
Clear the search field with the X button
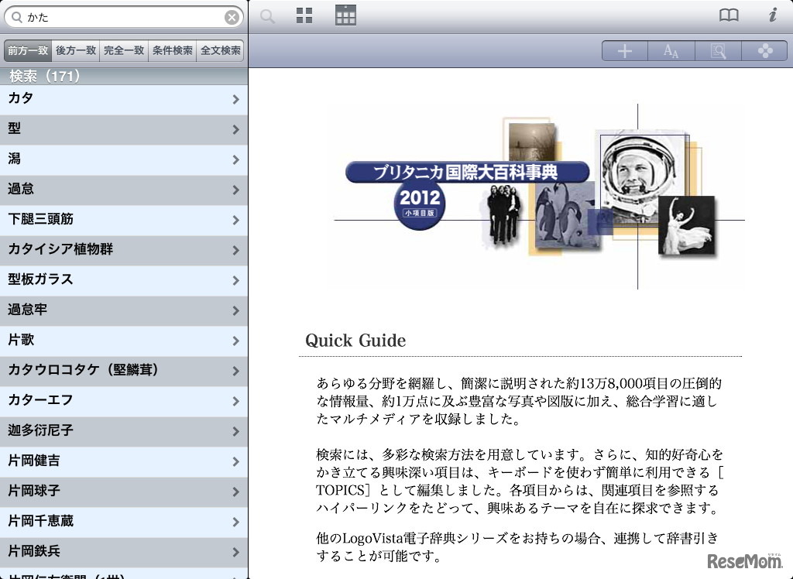tap(232, 18)
